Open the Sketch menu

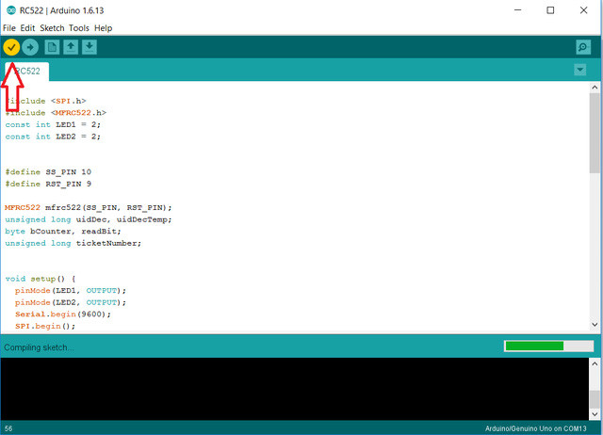tap(52, 28)
